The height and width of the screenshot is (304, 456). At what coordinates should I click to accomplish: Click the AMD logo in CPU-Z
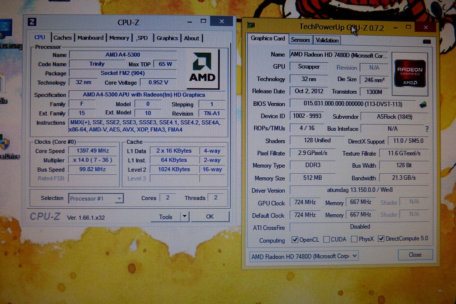point(202,69)
